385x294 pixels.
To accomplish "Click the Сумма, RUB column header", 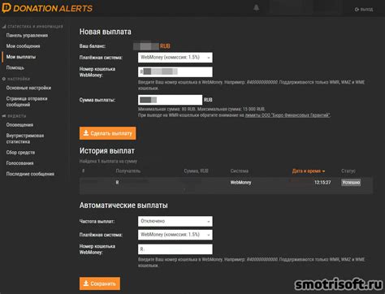I will click(196, 171).
